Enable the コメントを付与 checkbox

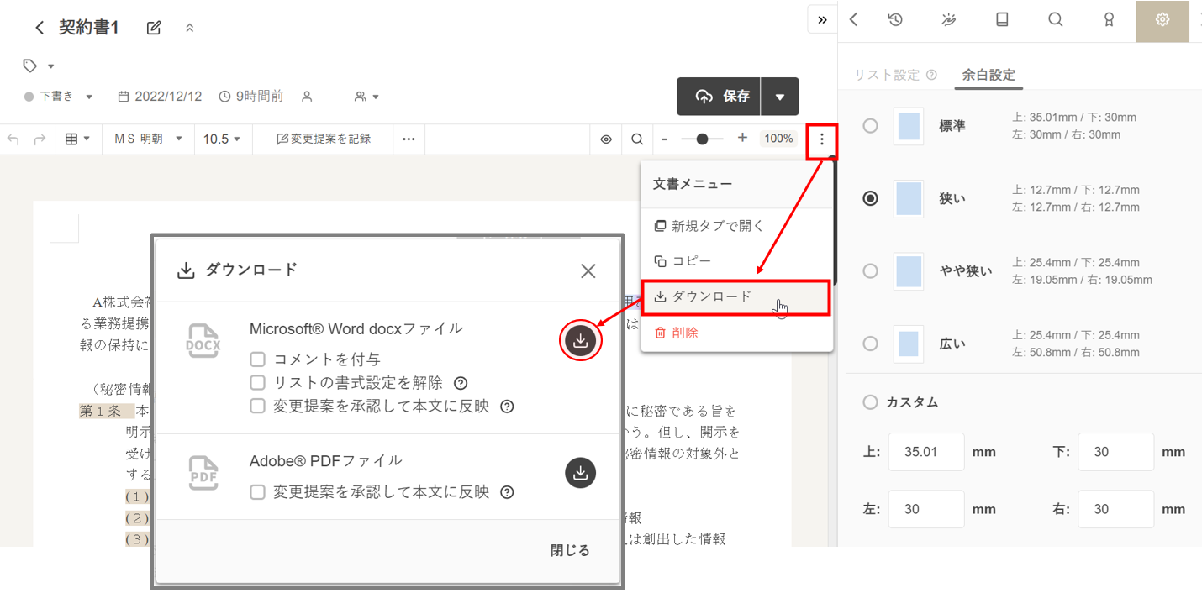(x=258, y=359)
